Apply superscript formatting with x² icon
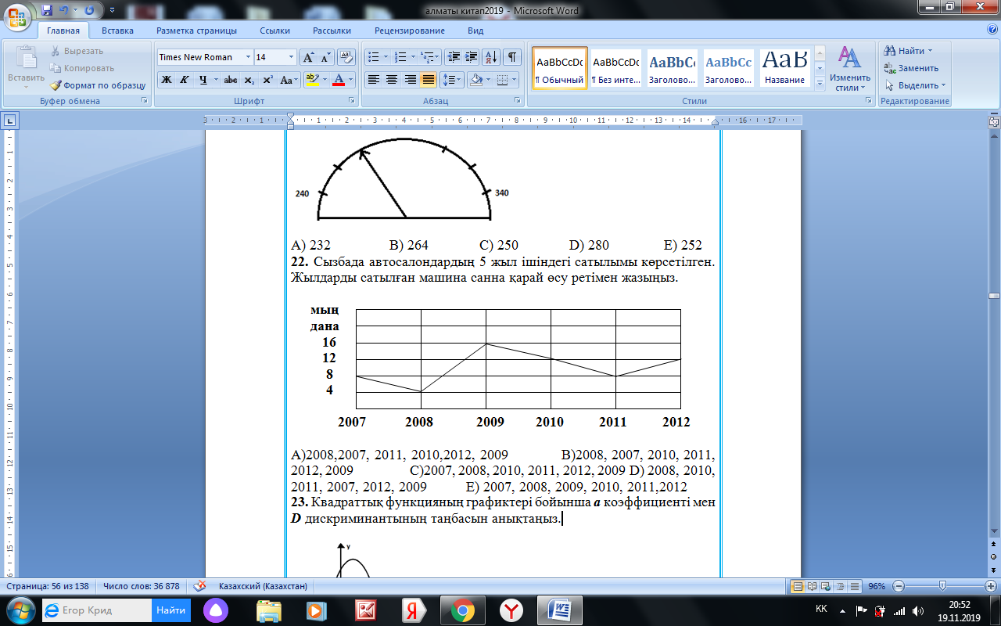Viewport: 1001px width, 626px height. tap(267, 80)
